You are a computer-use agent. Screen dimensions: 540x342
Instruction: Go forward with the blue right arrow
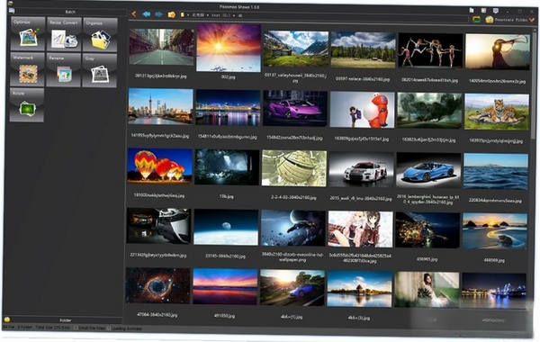pos(158,14)
